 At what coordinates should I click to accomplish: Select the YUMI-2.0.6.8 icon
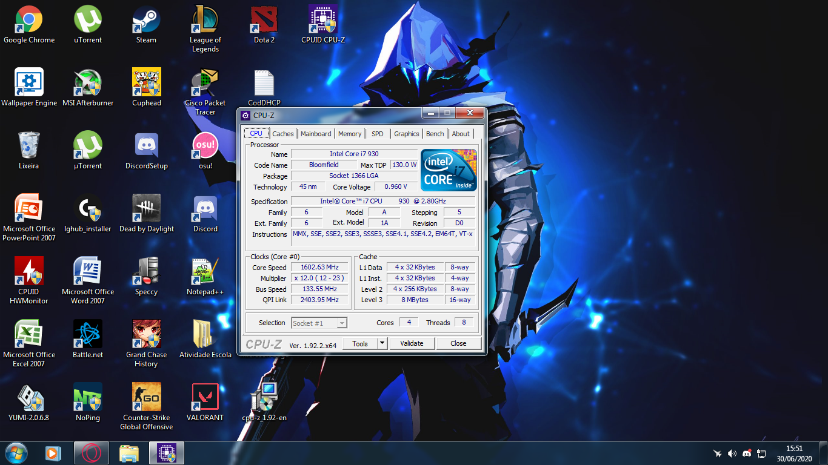29,403
